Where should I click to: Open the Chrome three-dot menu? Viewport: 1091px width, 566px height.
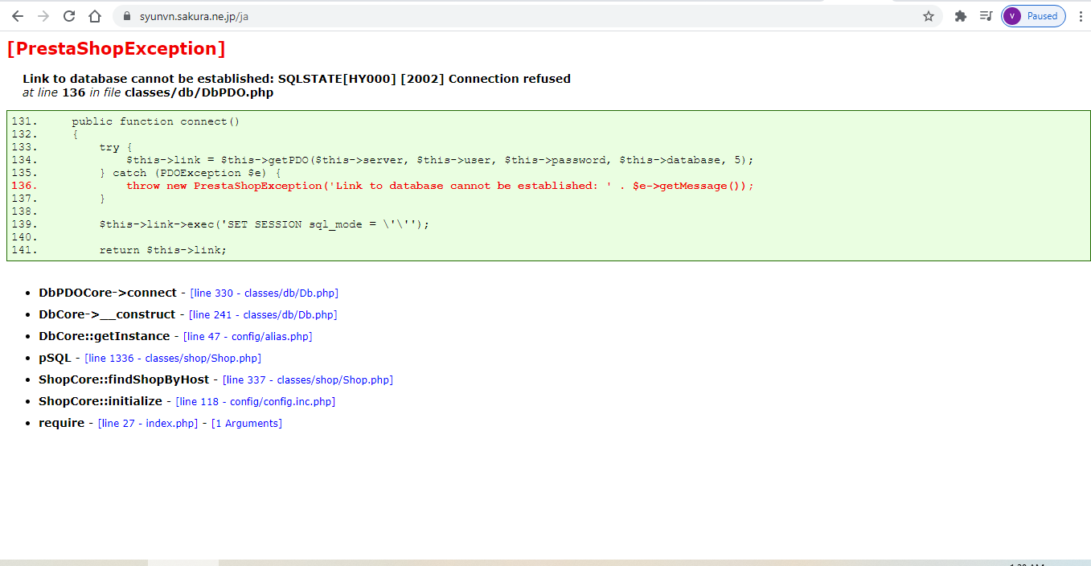tap(1081, 16)
